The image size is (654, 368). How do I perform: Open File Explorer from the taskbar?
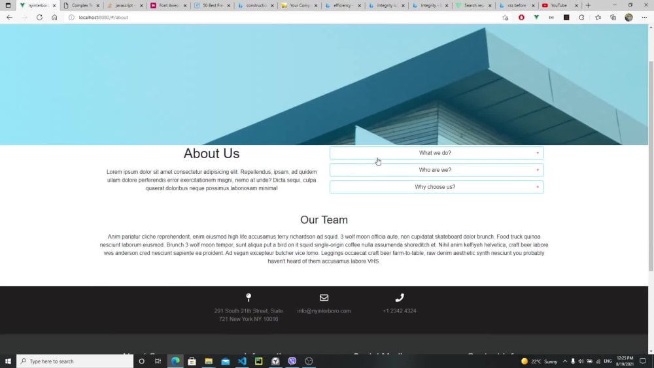(209, 361)
